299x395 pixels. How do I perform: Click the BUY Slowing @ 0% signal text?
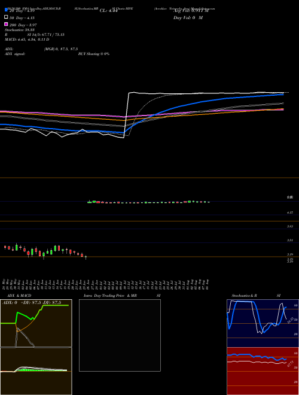[94, 54]
